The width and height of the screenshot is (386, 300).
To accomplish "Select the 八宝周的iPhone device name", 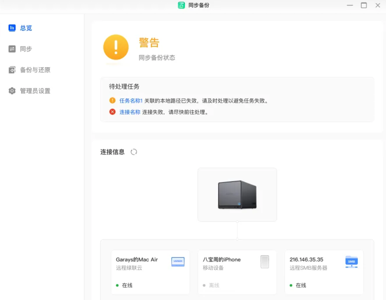I will [x=222, y=259].
